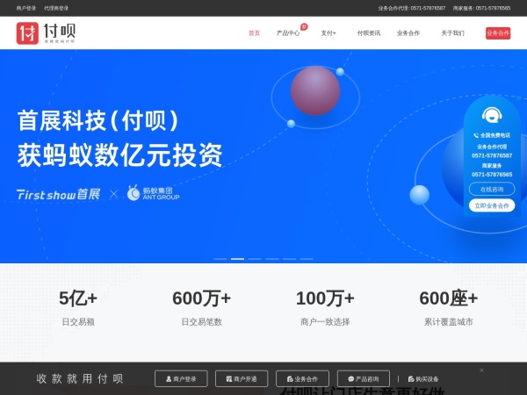Click the 收款就用付呗 slogan

coord(80,379)
